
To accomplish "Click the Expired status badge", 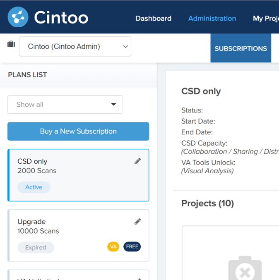I will pyautogui.click(x=36, y=247).
